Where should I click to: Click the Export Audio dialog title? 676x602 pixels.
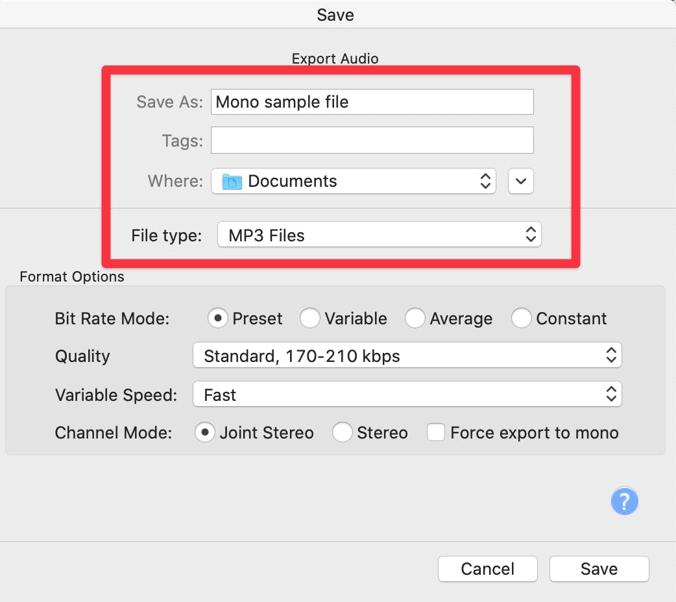pyautogui.click(x=335, y=58)
